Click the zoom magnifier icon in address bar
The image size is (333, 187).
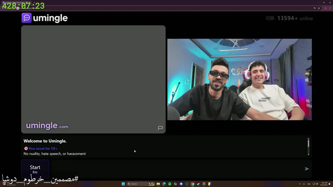315,8
